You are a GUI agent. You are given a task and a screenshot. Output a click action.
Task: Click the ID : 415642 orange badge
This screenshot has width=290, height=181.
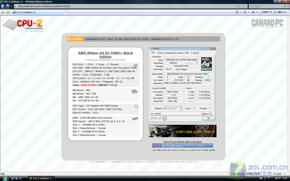point(75,39)
